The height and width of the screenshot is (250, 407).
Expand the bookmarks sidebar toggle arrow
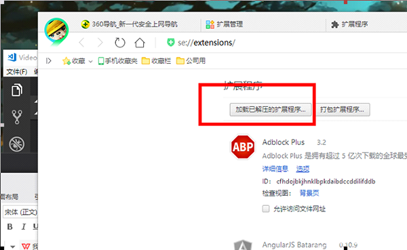[x=49, y=61]
